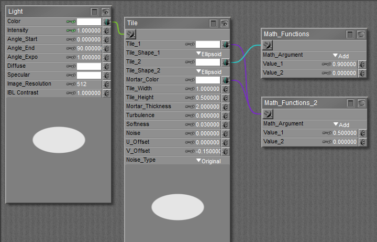
Task: Click the Tile_1 input connector
Action: click(226, 45)
